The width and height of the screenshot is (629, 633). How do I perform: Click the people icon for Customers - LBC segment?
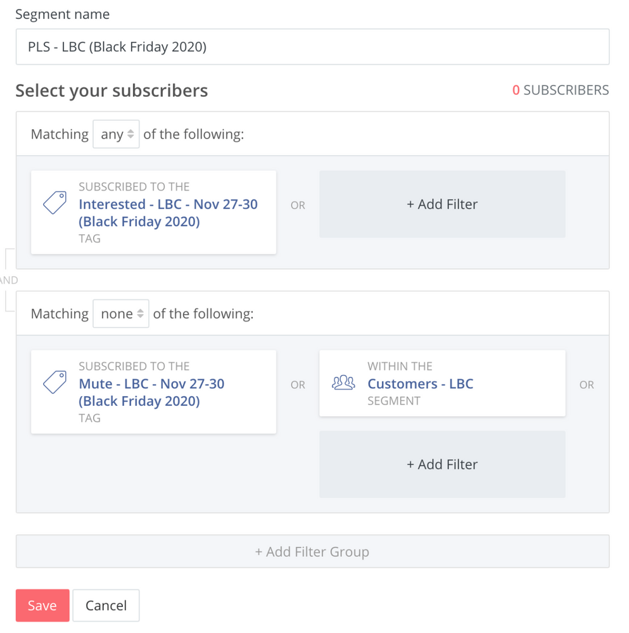(343, 382)
